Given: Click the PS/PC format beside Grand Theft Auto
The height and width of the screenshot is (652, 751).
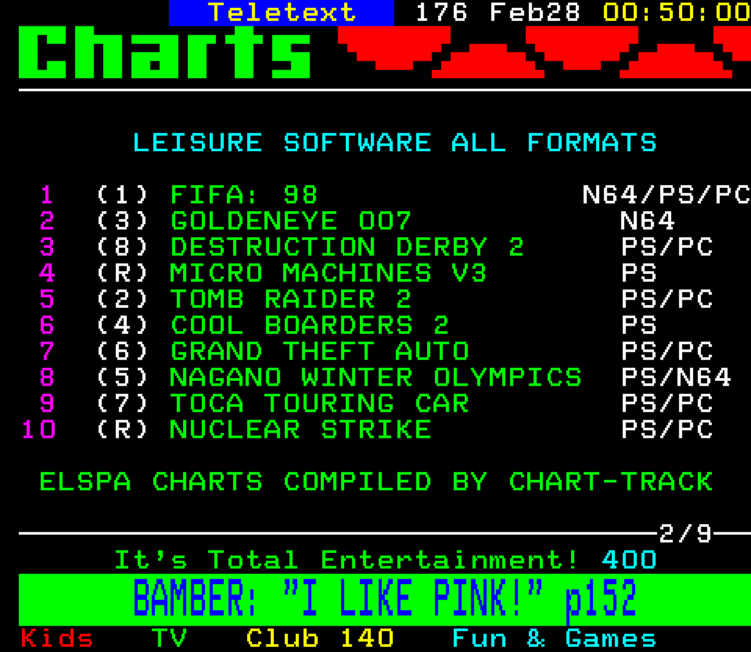Looking at the screenshot, I should 667,352.
